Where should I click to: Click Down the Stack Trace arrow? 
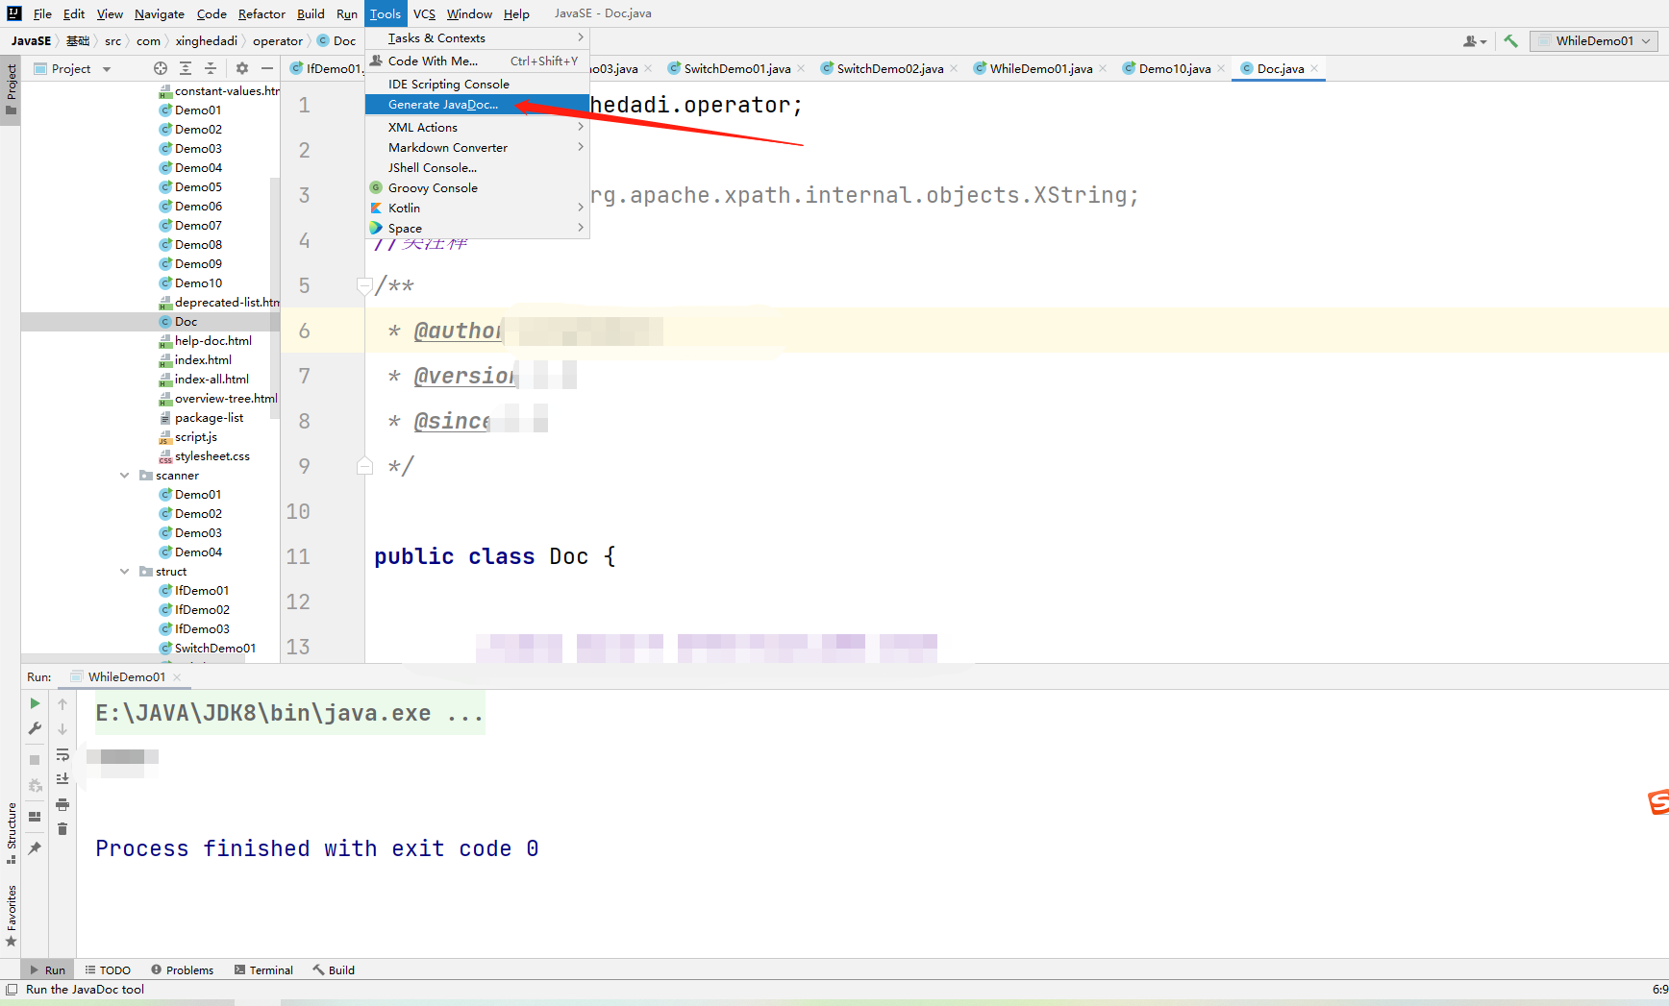(62, 729)
